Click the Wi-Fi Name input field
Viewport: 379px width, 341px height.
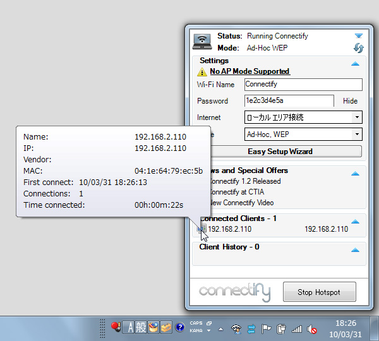303,85
